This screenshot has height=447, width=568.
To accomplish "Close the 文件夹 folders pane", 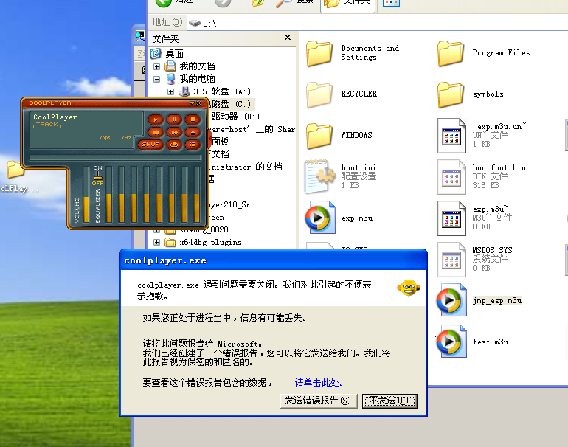I will coord(288,38).
